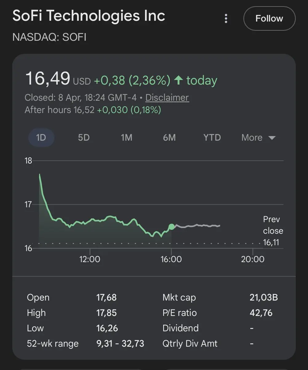The width and height of the screenshot is (308, 370).
Task: Open the three-dot more options menu
Action: click(x=226, y=18)
